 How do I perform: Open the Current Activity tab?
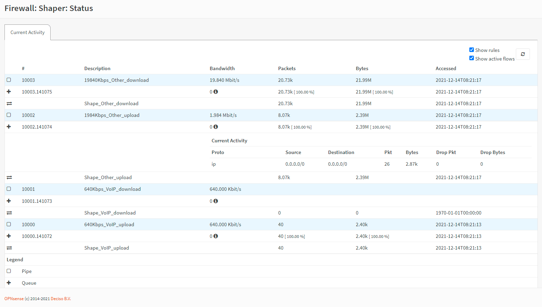[x=28, y=32]
